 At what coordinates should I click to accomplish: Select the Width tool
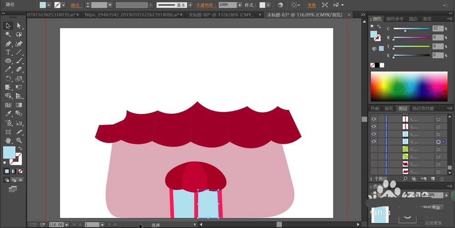[8, 87]
